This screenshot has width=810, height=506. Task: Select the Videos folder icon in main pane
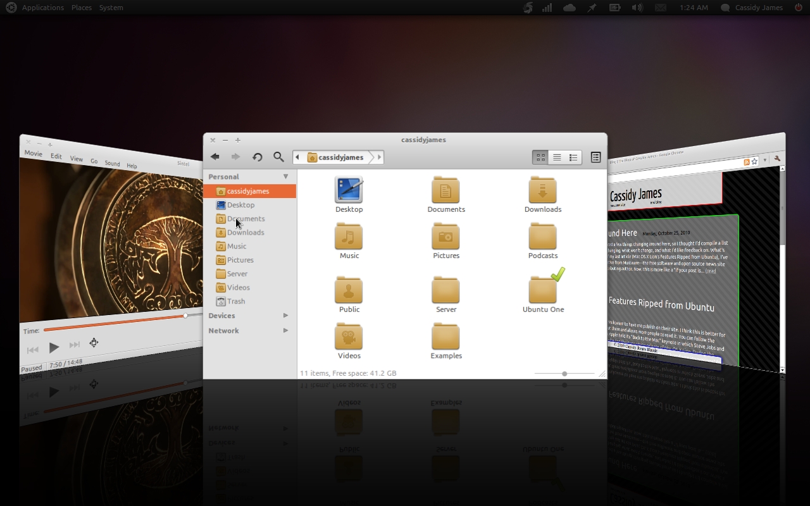349,336
